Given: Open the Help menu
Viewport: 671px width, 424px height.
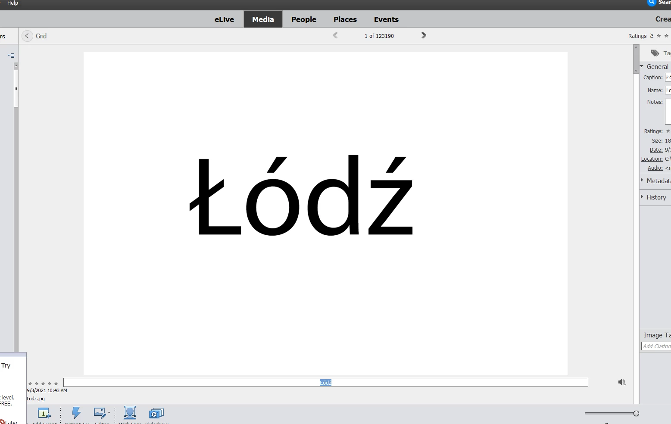Looking at the screenshot, I should click(12, 3).
